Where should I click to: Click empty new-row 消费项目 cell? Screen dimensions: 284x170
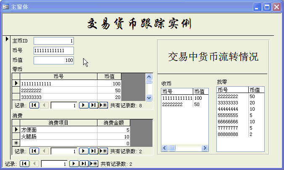(58, 143)
